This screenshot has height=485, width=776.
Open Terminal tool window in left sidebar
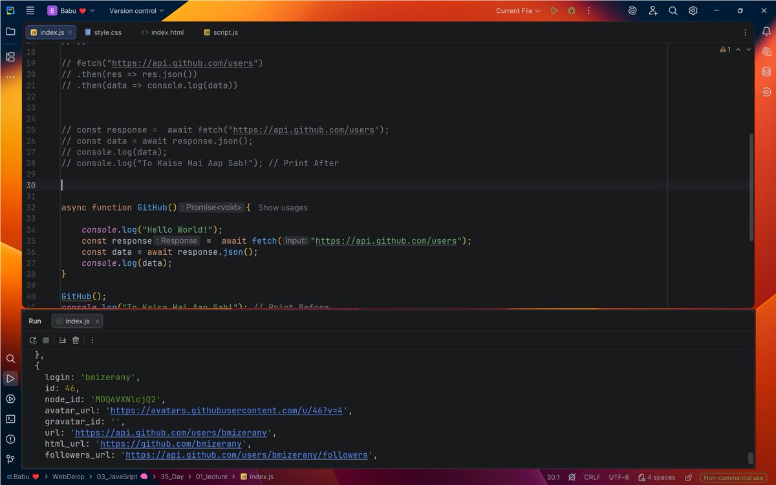point(10,418)
